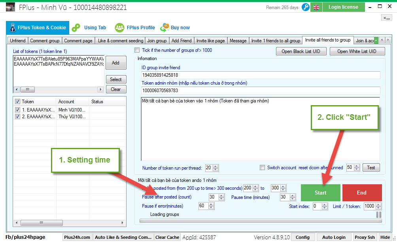Click the green link icon beside Using Tab
The image size is (397, 242).
[x=76, y=28]
